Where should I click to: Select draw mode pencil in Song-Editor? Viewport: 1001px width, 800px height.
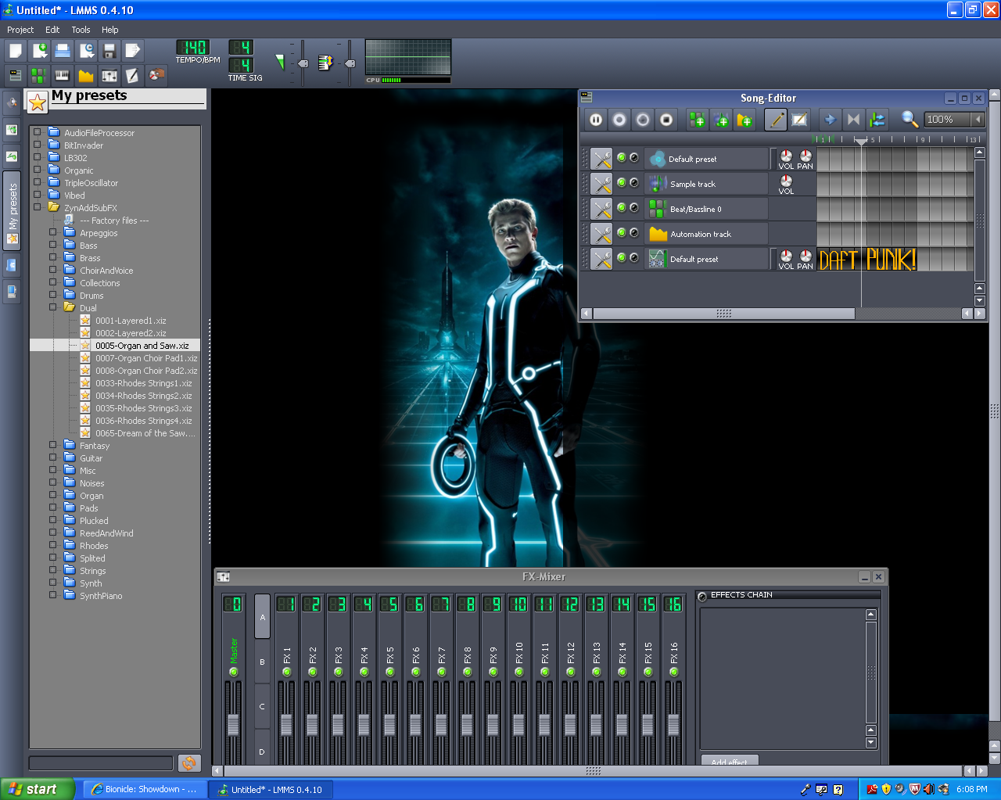775,120
